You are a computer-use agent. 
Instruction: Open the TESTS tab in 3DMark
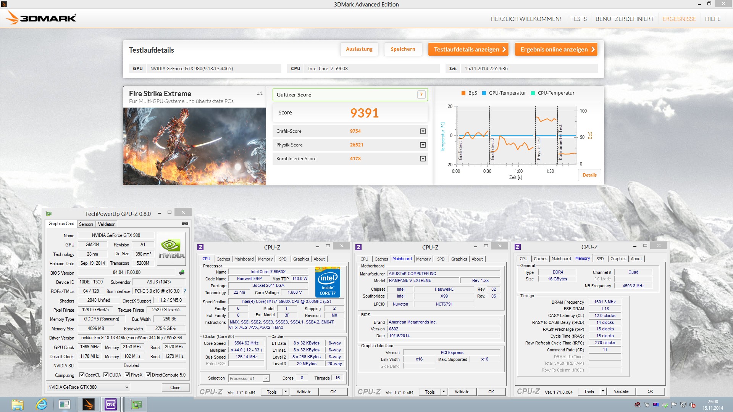pos(578,19)
